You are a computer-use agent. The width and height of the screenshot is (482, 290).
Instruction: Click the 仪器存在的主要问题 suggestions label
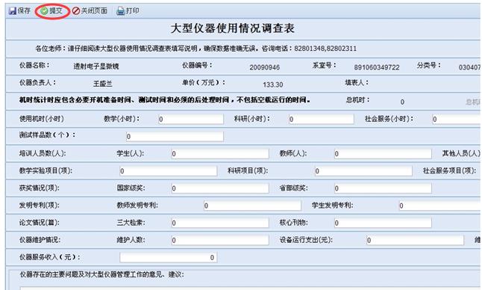pos(101,274)
